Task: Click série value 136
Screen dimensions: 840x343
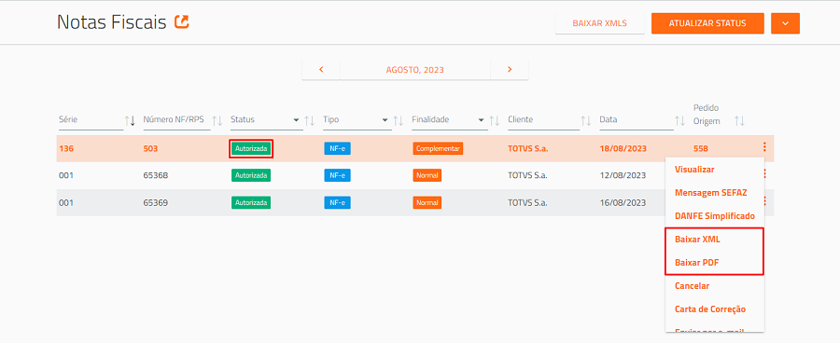Action: [66, 148]
